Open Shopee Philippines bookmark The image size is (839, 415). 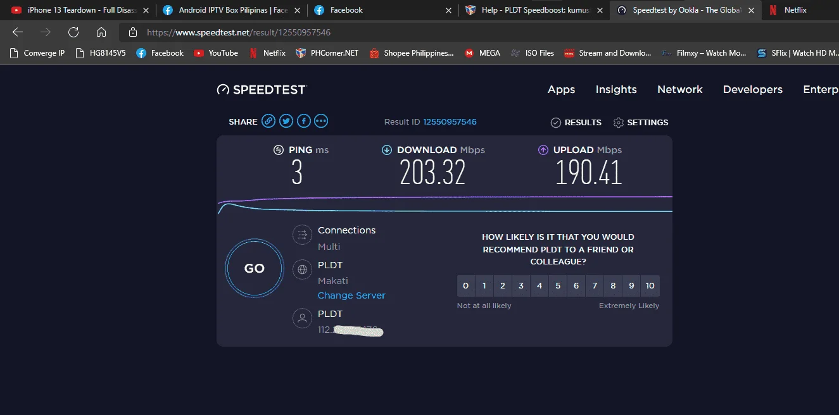click(412, 53)
